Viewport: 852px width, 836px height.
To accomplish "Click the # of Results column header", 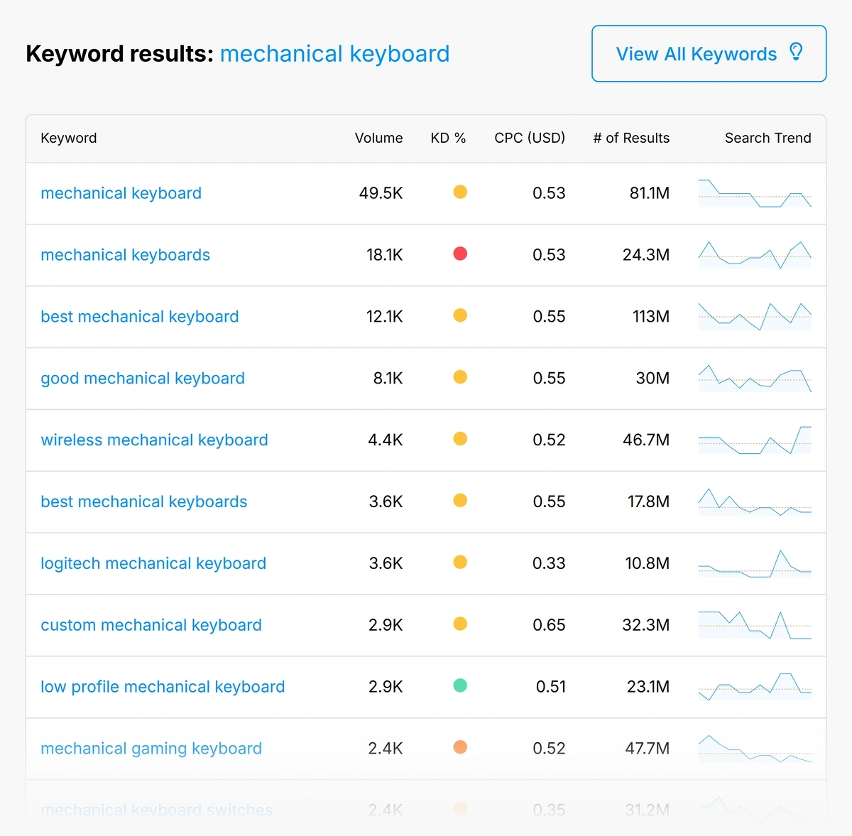I will coord(631,138).
